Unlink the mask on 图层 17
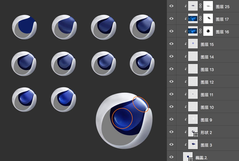Image resolution: width=239 pixels, height=161 pixels. (200, 18)
